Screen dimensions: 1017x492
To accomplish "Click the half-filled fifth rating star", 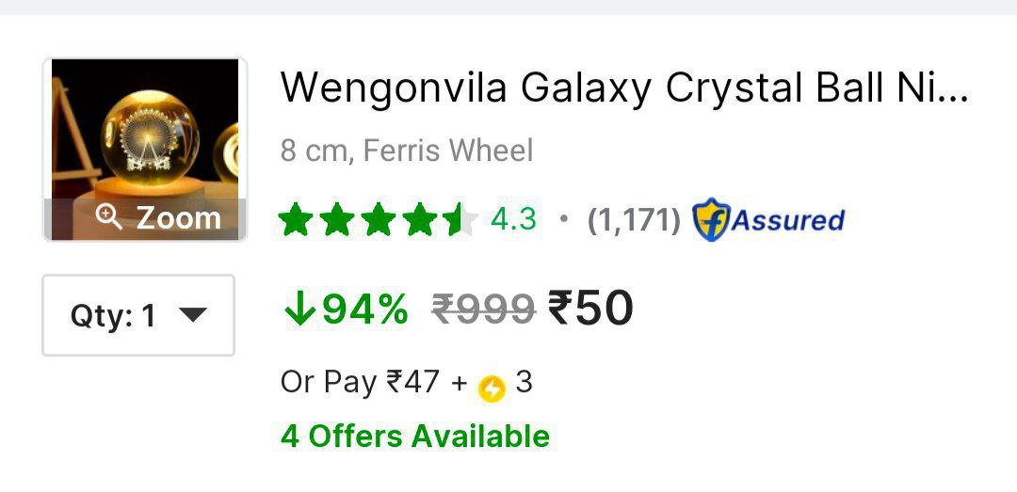I will coord(460,220).
